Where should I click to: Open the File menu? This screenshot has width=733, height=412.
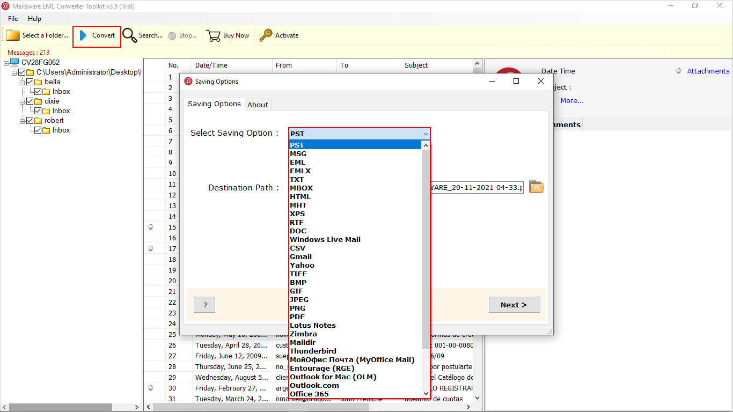[x=13, y=19]
